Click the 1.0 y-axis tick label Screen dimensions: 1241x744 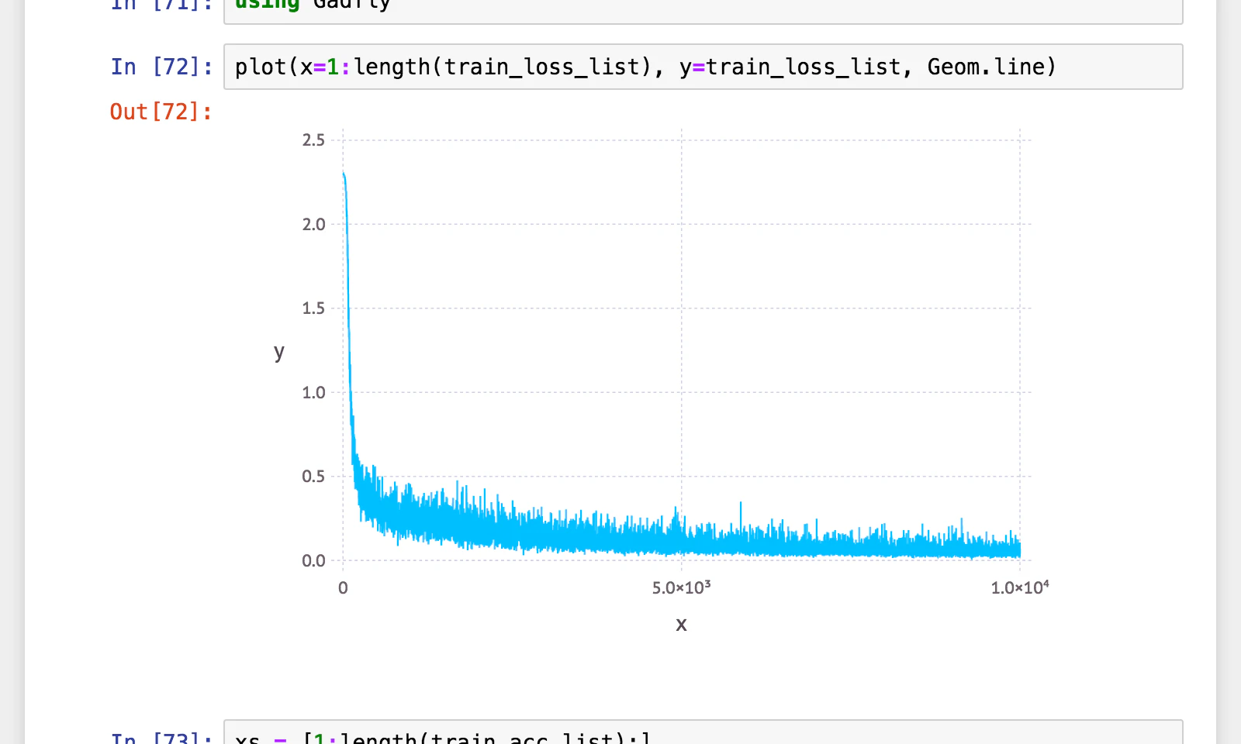click(313, 393)
